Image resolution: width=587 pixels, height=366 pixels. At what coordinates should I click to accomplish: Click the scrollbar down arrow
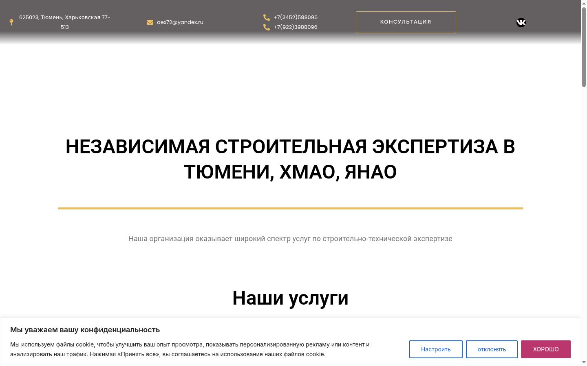584,362
